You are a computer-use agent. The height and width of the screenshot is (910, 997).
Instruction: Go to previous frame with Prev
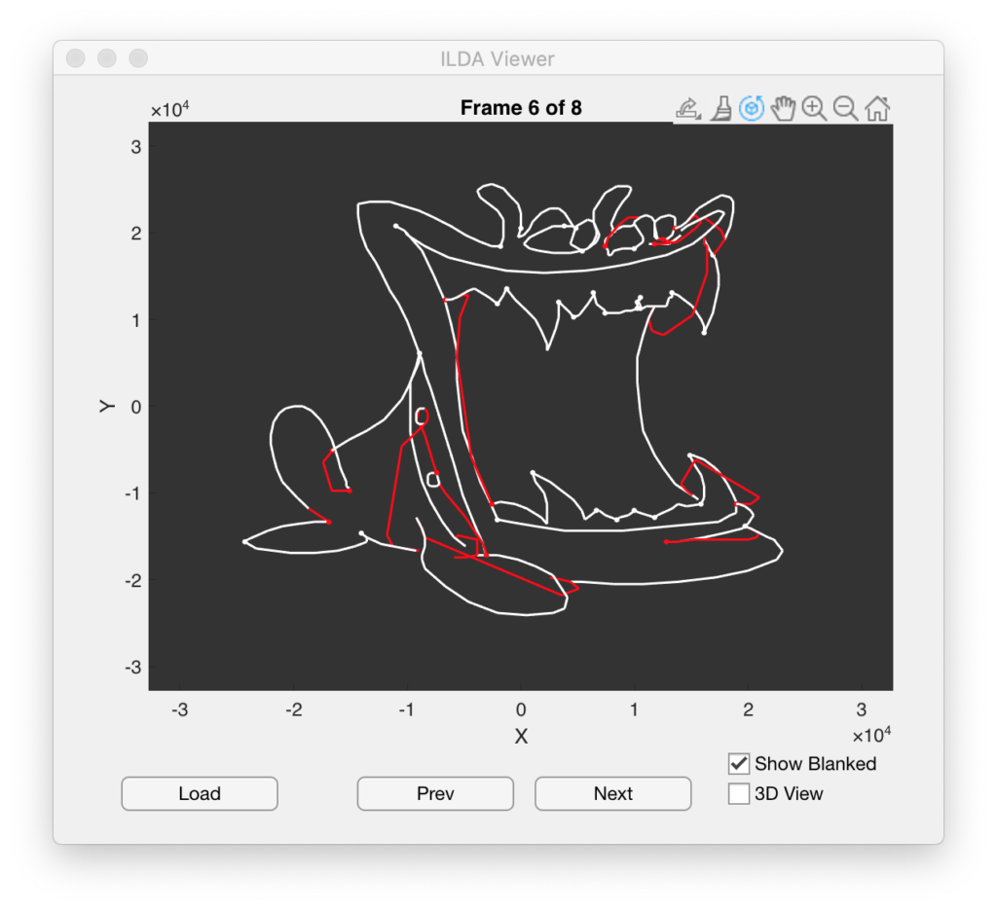pos(435,793)
